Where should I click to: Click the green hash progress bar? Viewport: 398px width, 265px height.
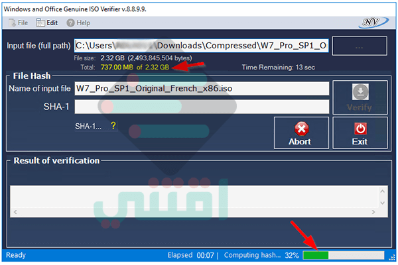click(x=344, y=255)
